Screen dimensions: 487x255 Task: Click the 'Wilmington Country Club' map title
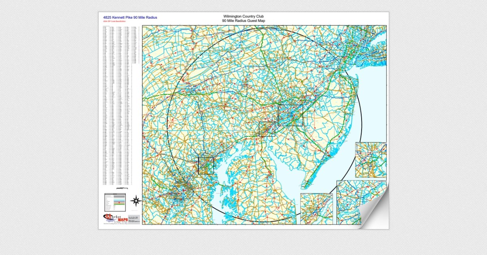243,17
